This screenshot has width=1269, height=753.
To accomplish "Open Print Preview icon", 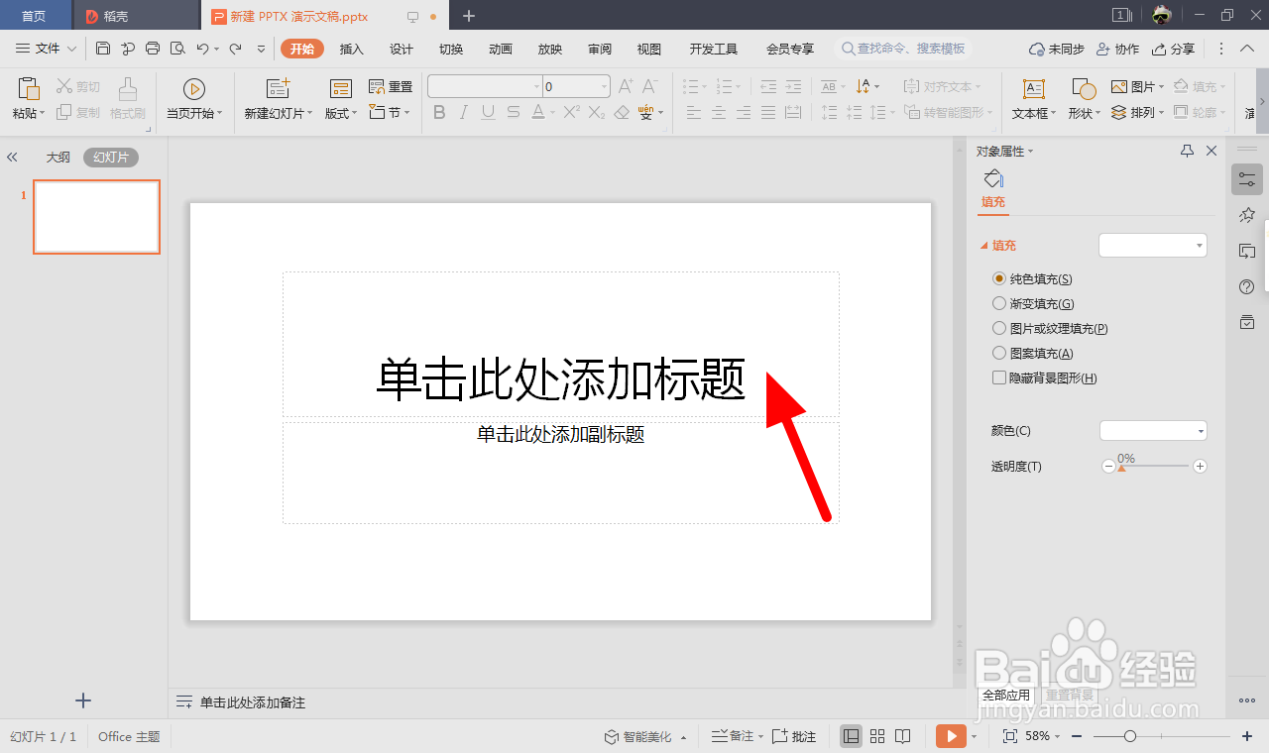I will (177, 49).
